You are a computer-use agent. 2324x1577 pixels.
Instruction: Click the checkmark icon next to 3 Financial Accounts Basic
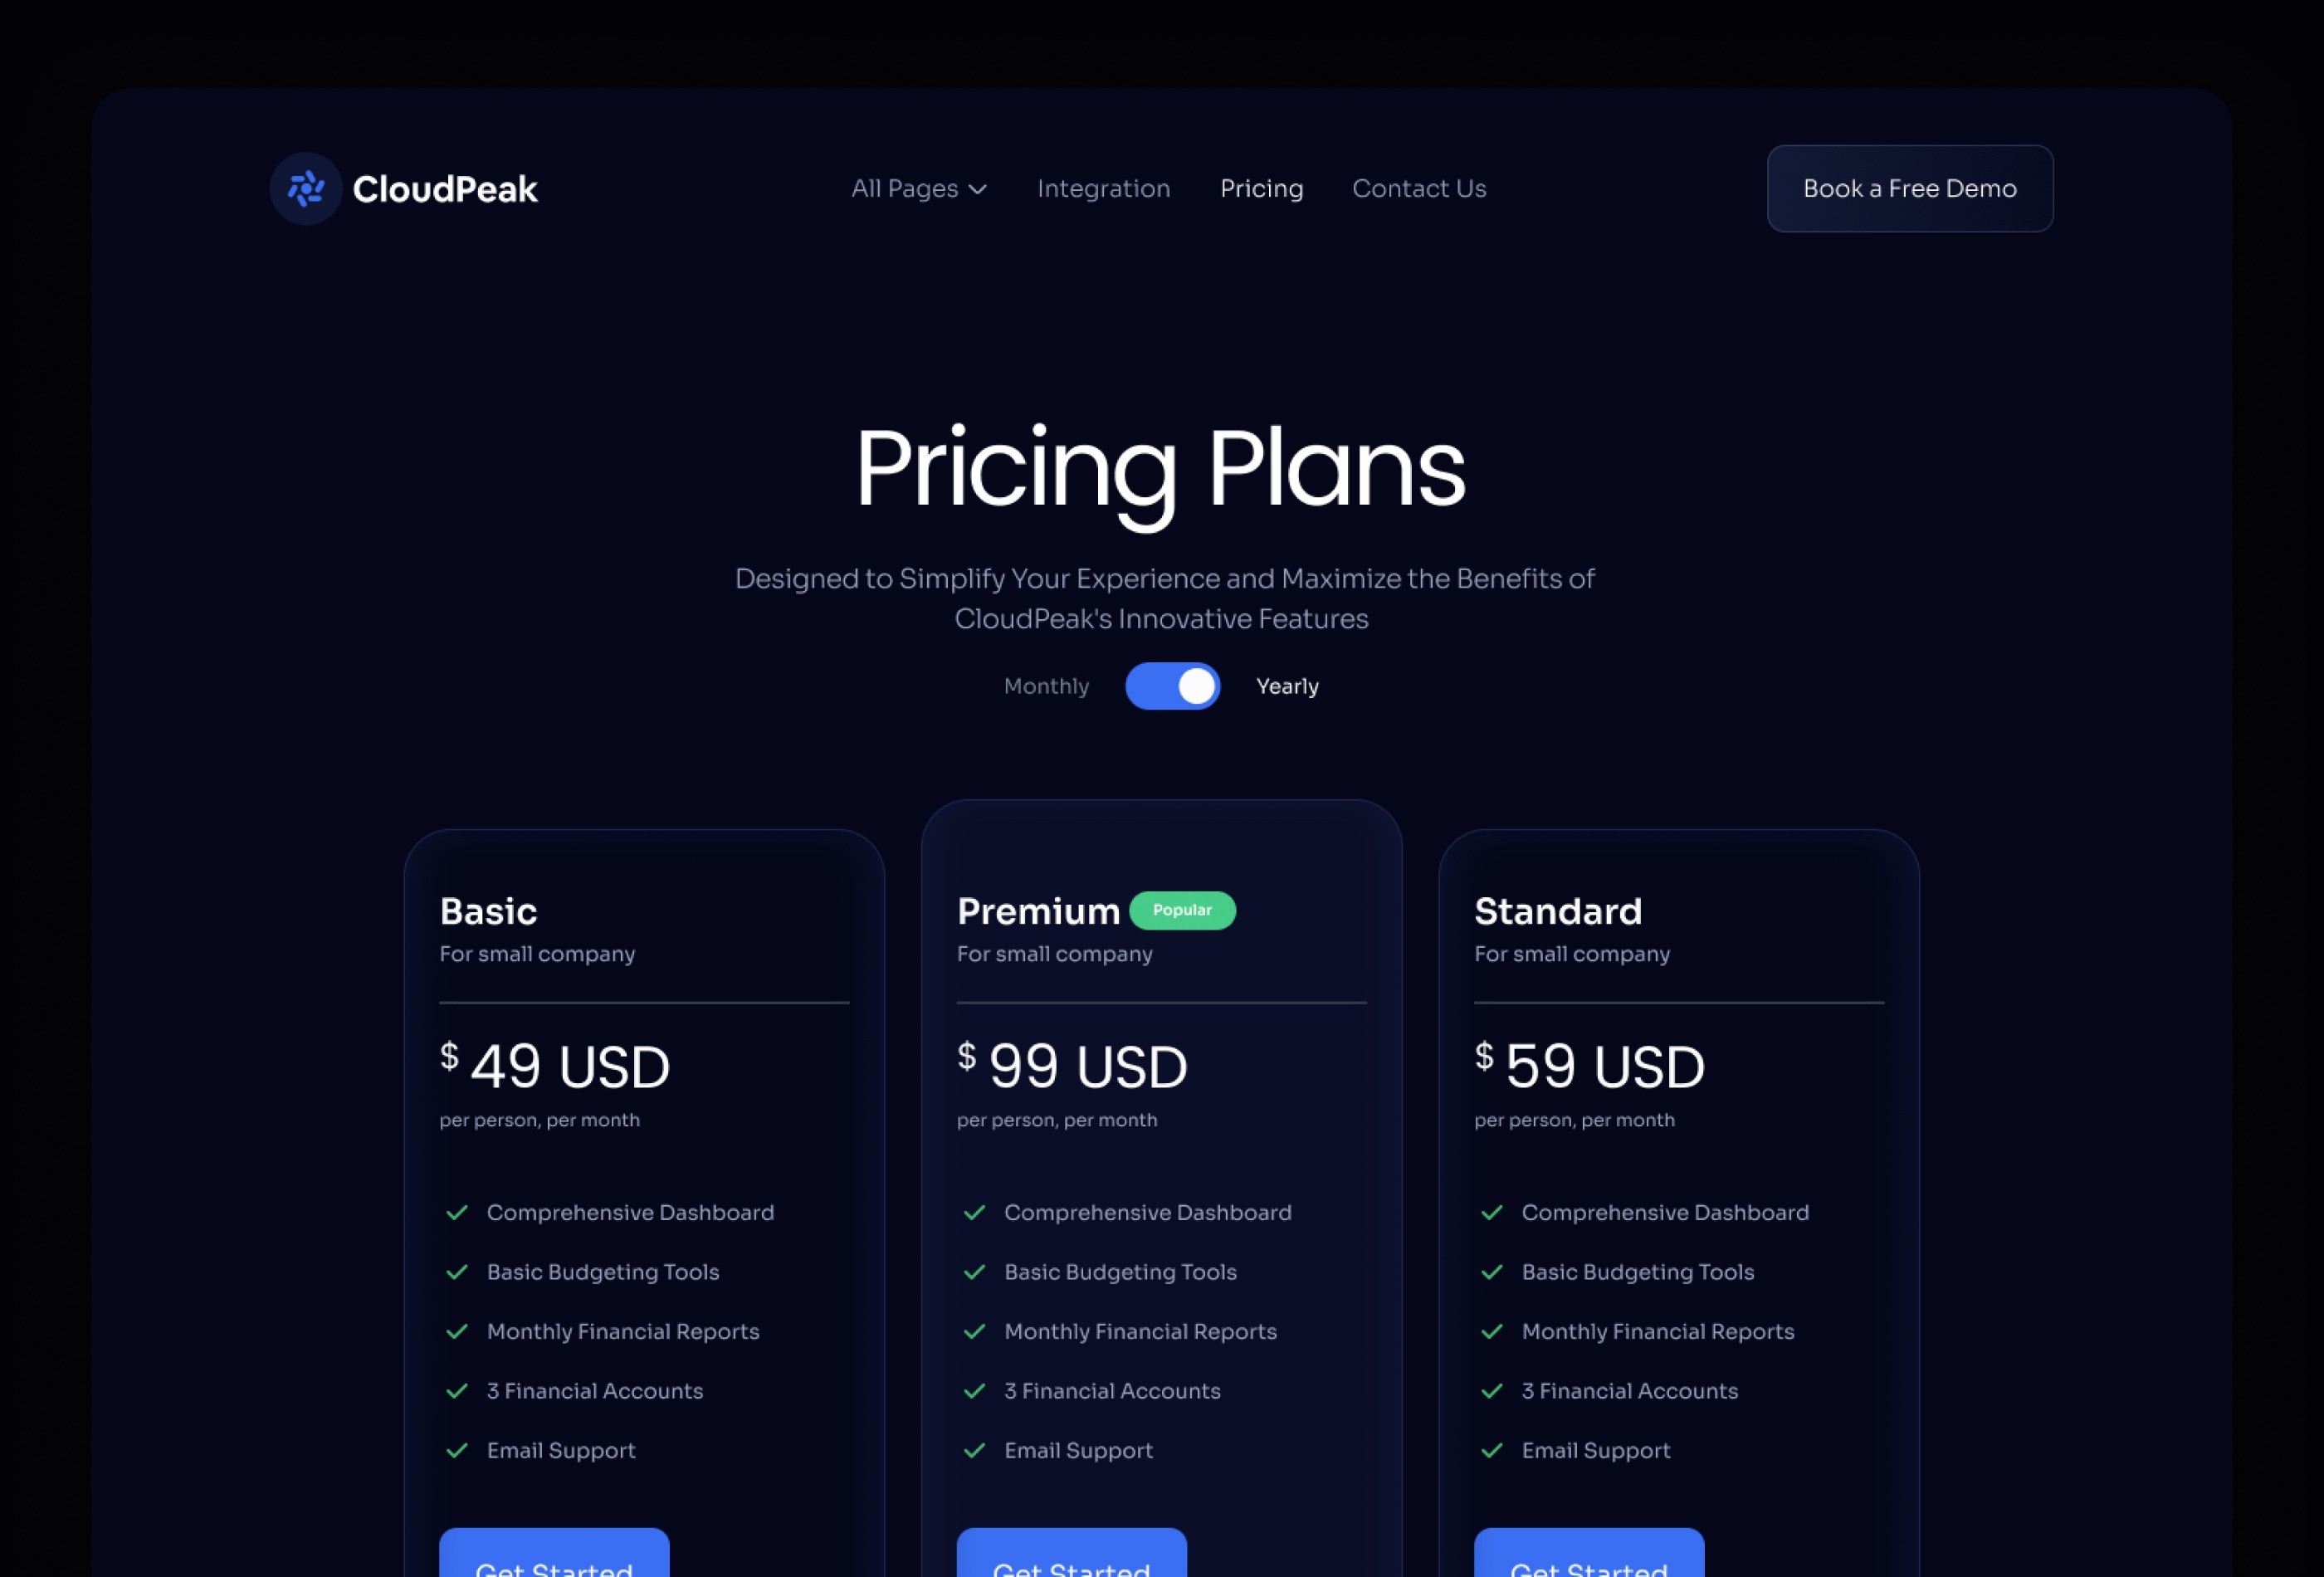pyautogui.click(x=454, y=1390)
